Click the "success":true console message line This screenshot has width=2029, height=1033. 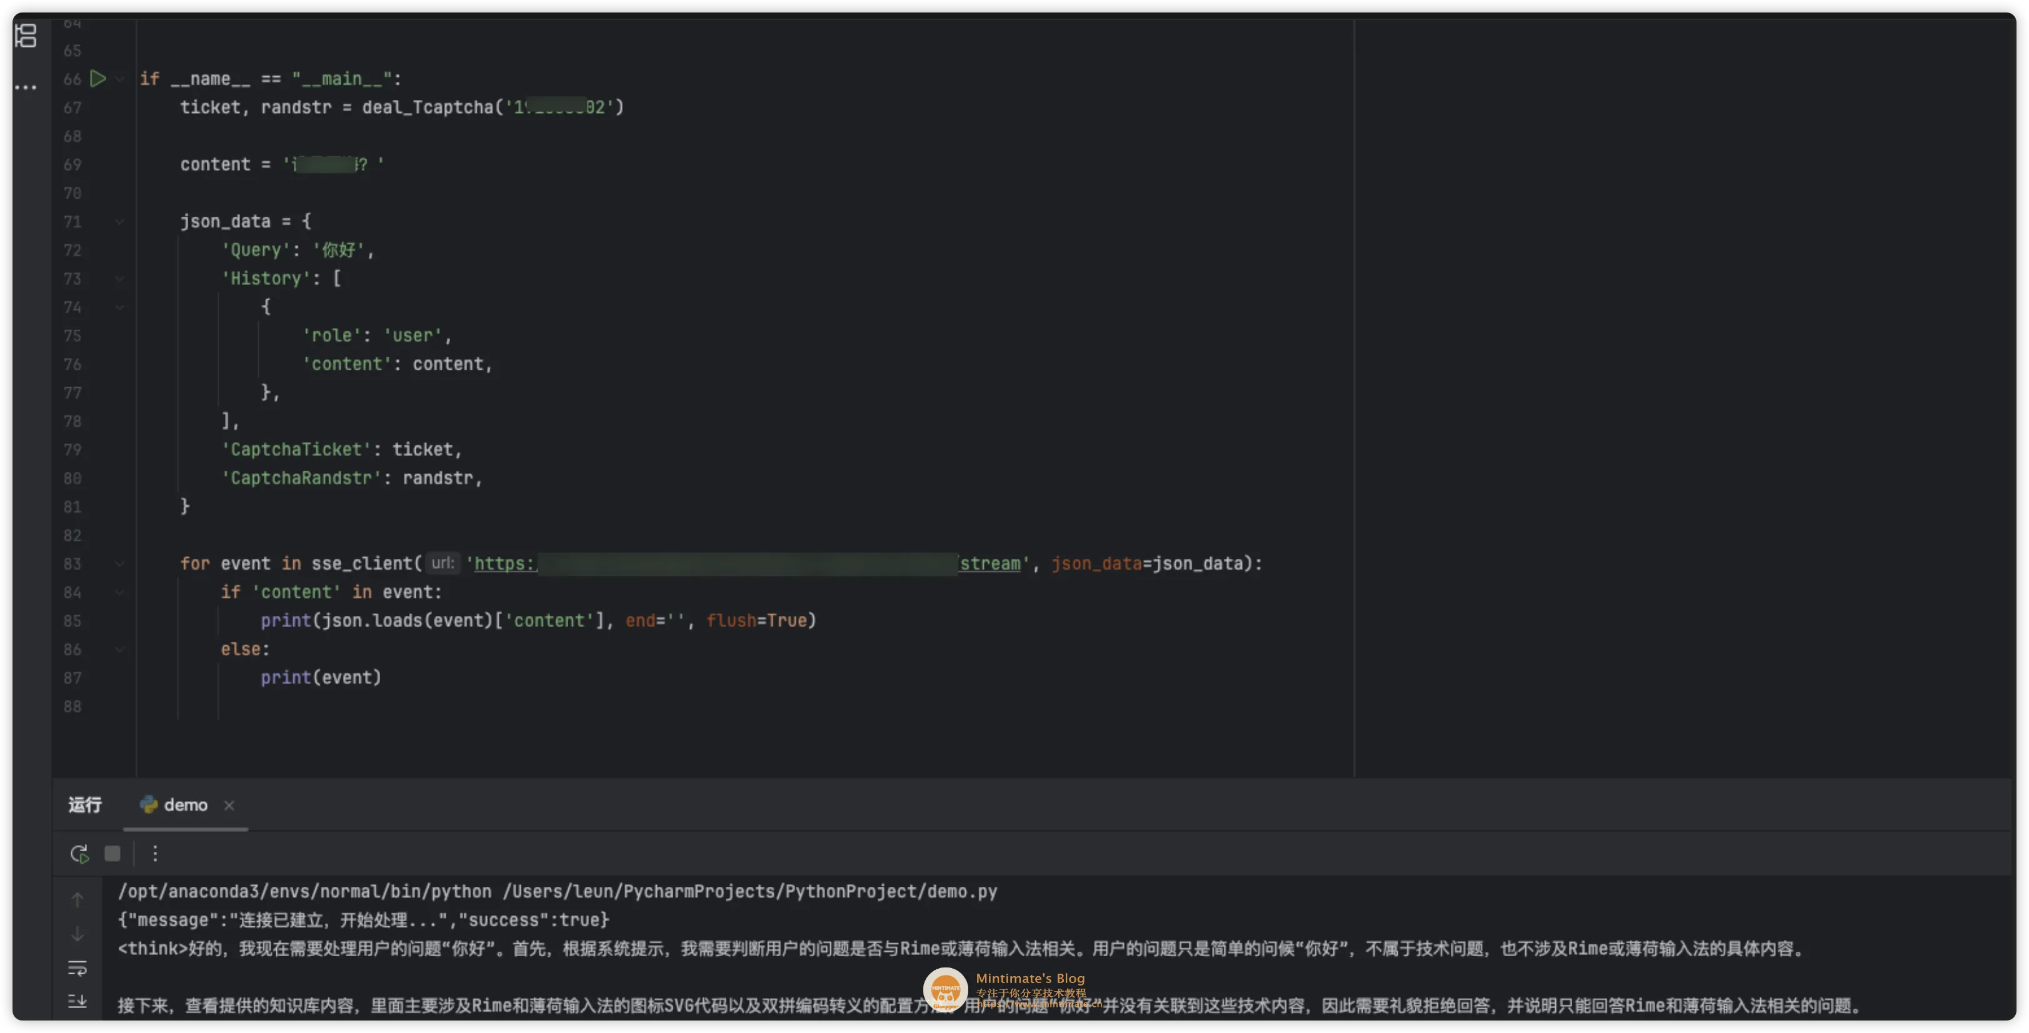coord(363,920)
